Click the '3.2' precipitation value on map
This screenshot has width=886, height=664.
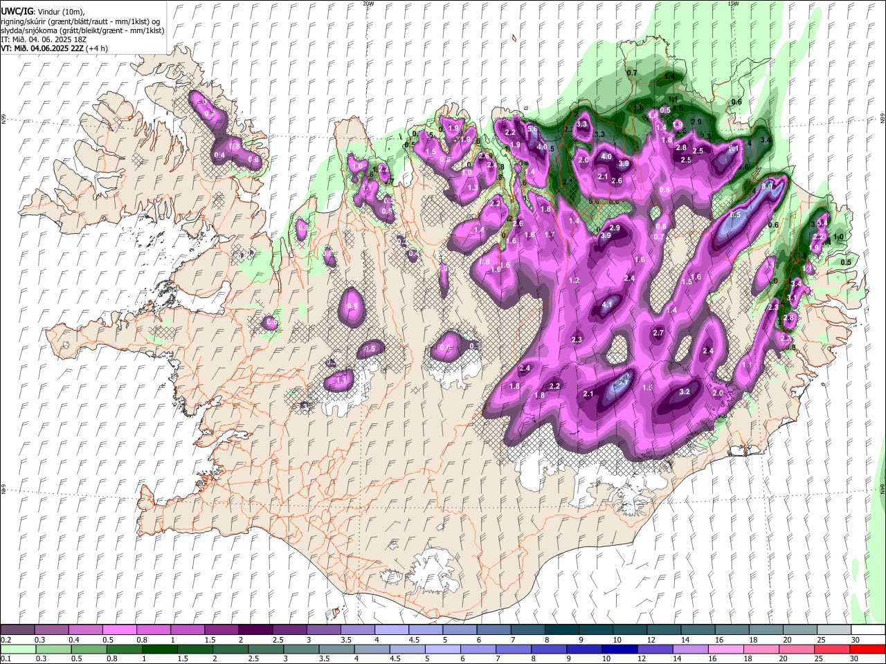pyautogui.click(x=685, y=391)
